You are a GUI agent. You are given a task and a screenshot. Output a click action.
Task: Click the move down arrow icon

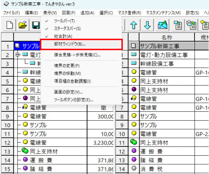point(147,25)
